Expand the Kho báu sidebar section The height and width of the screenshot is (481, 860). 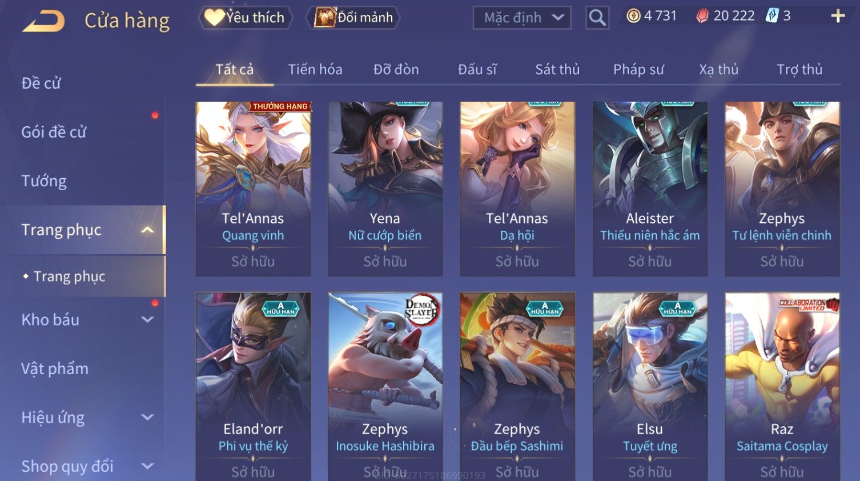tap(147, 320)
